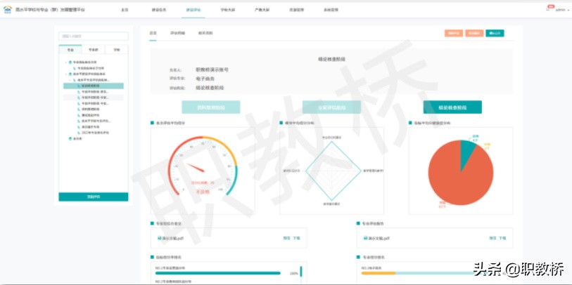Click the PDF icon in 专家组综合意见 panel
This screenshot has height=285, width=572.
(160, 238)
